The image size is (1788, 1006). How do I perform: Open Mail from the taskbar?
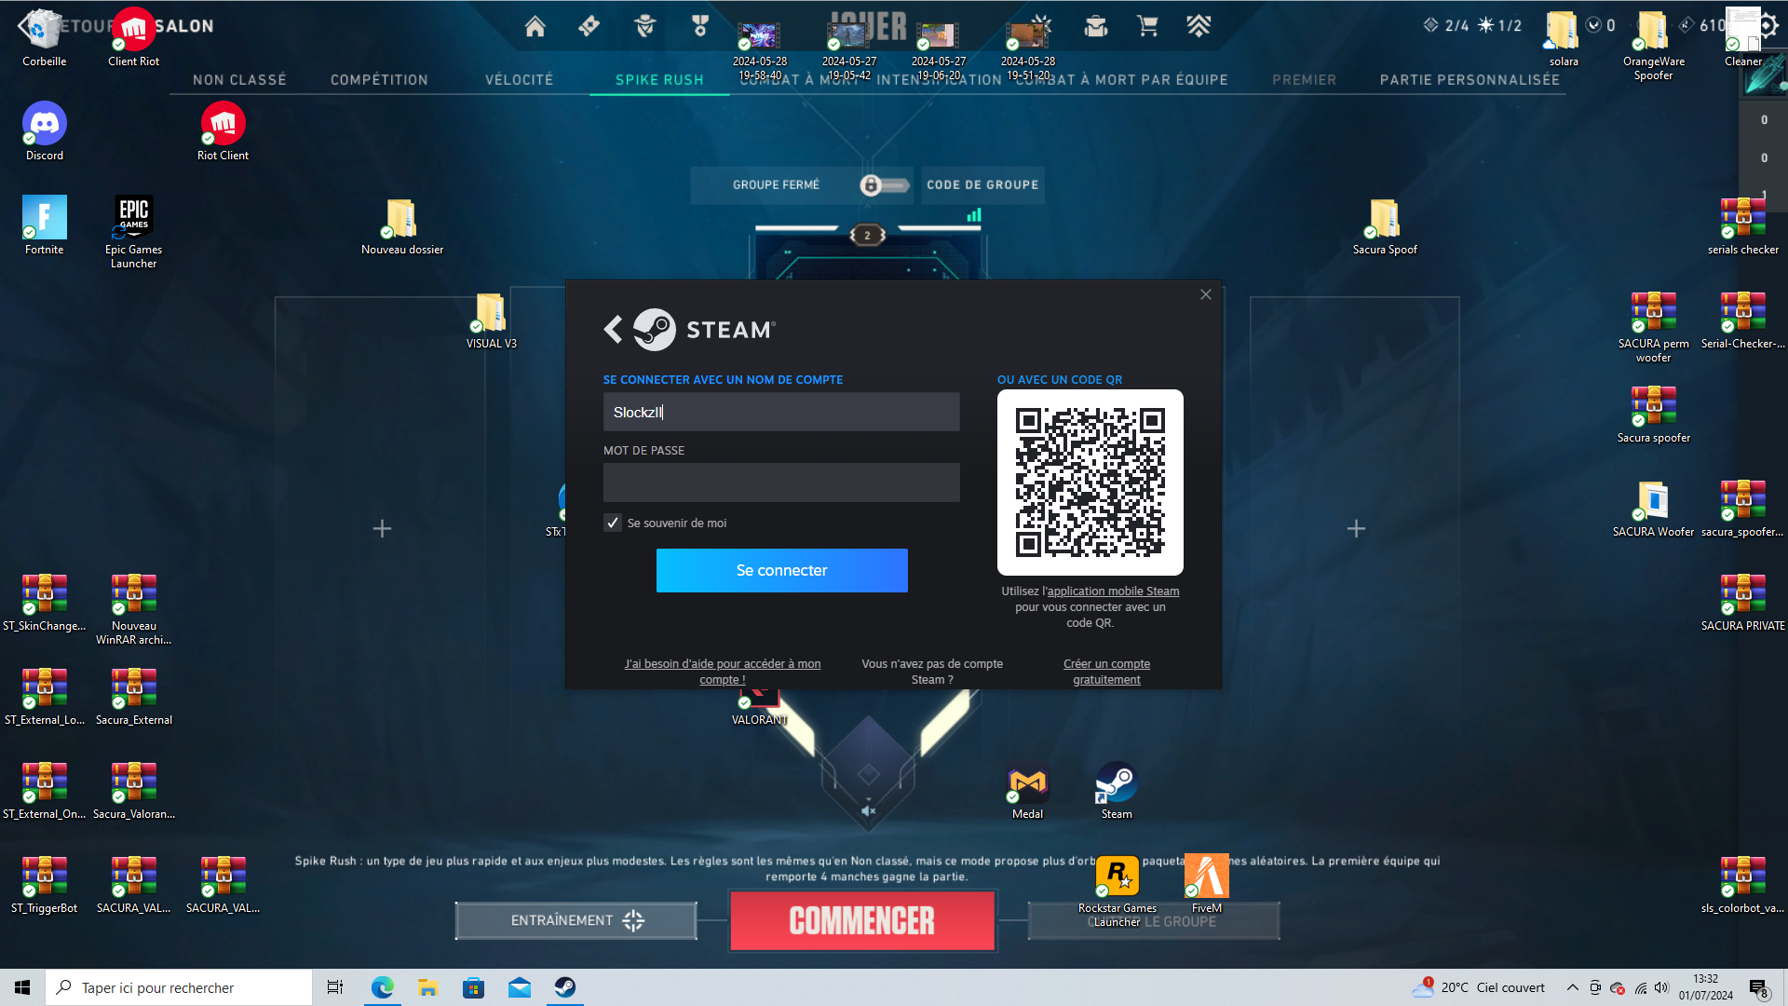coord(519,987)
